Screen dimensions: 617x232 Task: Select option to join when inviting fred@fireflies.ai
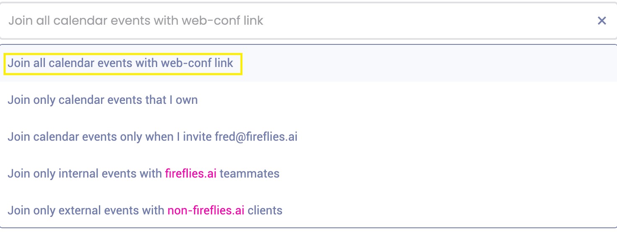pos(308,137)
